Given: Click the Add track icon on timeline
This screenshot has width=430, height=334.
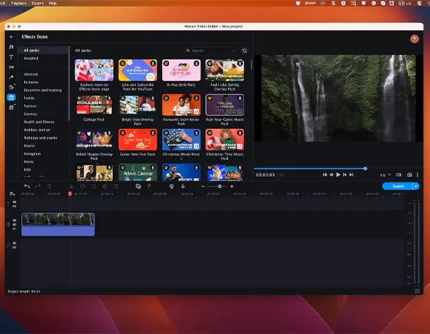Looking at the screenshot, I should (x=12, y=194).
